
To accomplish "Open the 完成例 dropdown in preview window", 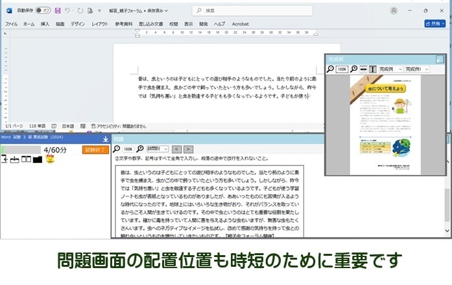I will [x=390, y=69].
